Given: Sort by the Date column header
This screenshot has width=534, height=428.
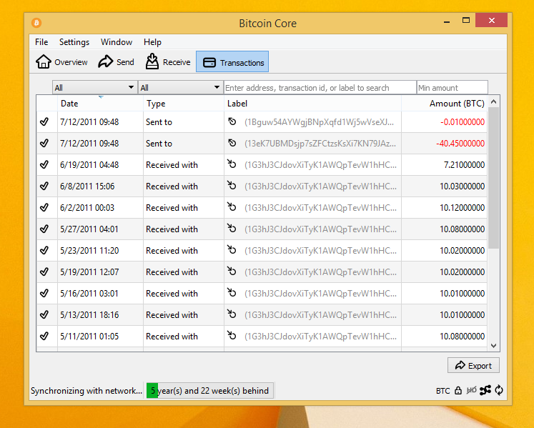Looking at the screenshot, I should pos(100,104).
